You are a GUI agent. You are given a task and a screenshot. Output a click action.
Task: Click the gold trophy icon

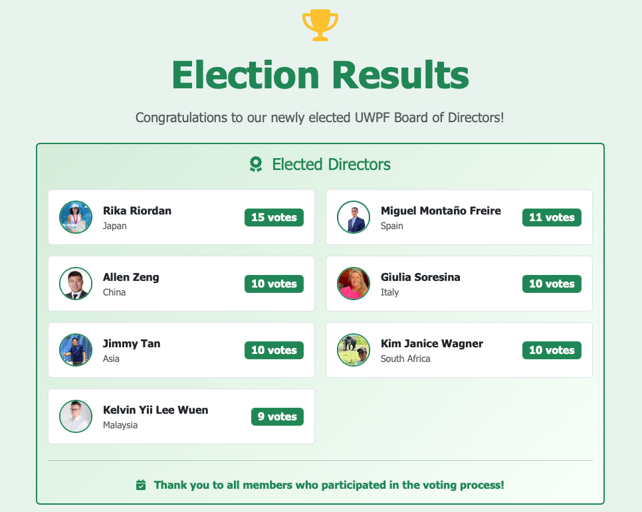[x=320, y=25]
